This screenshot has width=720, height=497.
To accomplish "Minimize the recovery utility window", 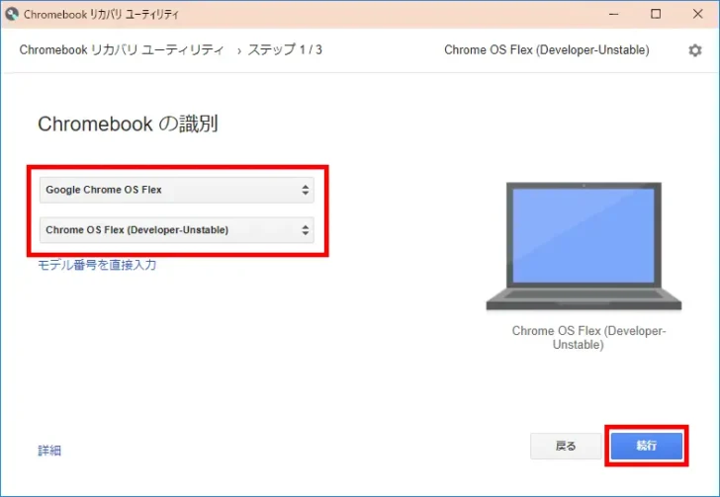I will (x=613, y=14).
